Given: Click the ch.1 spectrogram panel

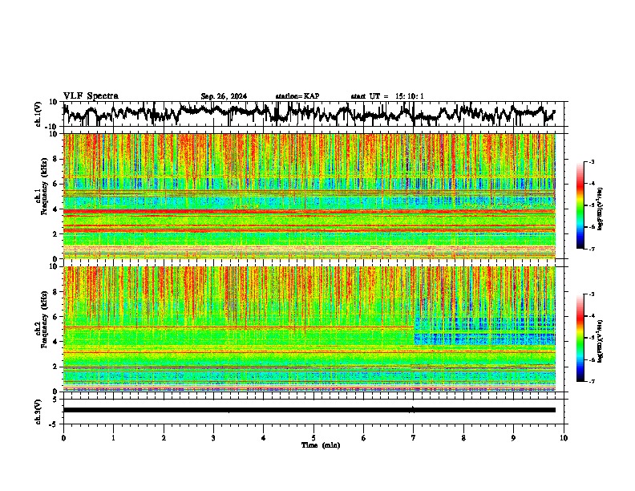Looking at the screenshot, I should coord(309,196).
